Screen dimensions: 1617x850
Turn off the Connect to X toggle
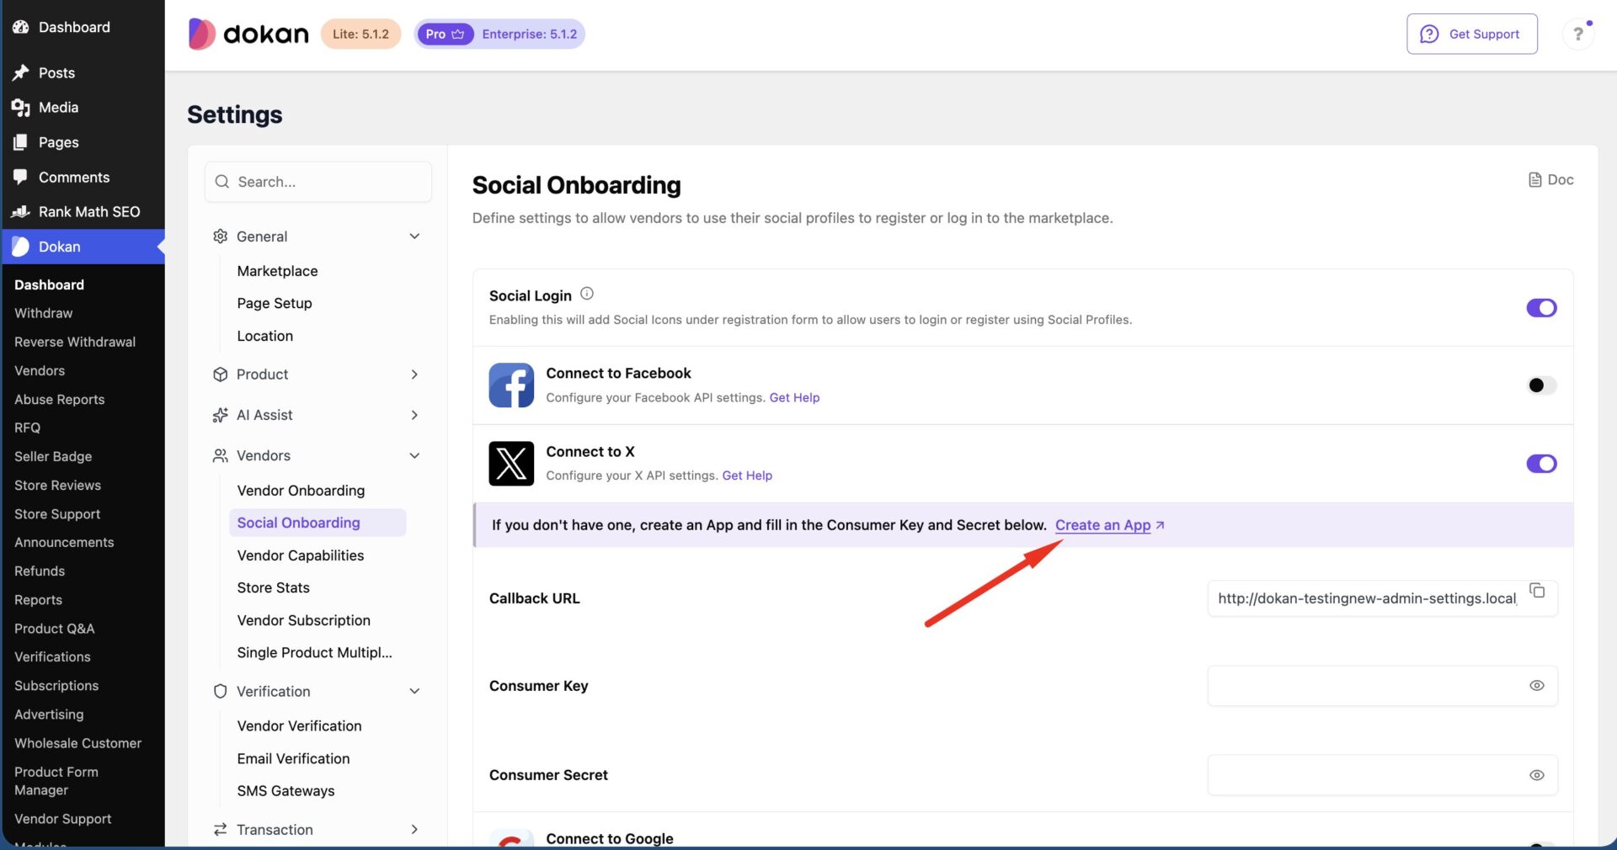1541,464
